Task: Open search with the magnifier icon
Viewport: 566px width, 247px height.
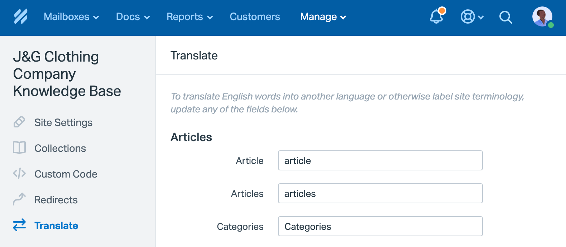Action: pyautogui.click(x=505, y=17)
